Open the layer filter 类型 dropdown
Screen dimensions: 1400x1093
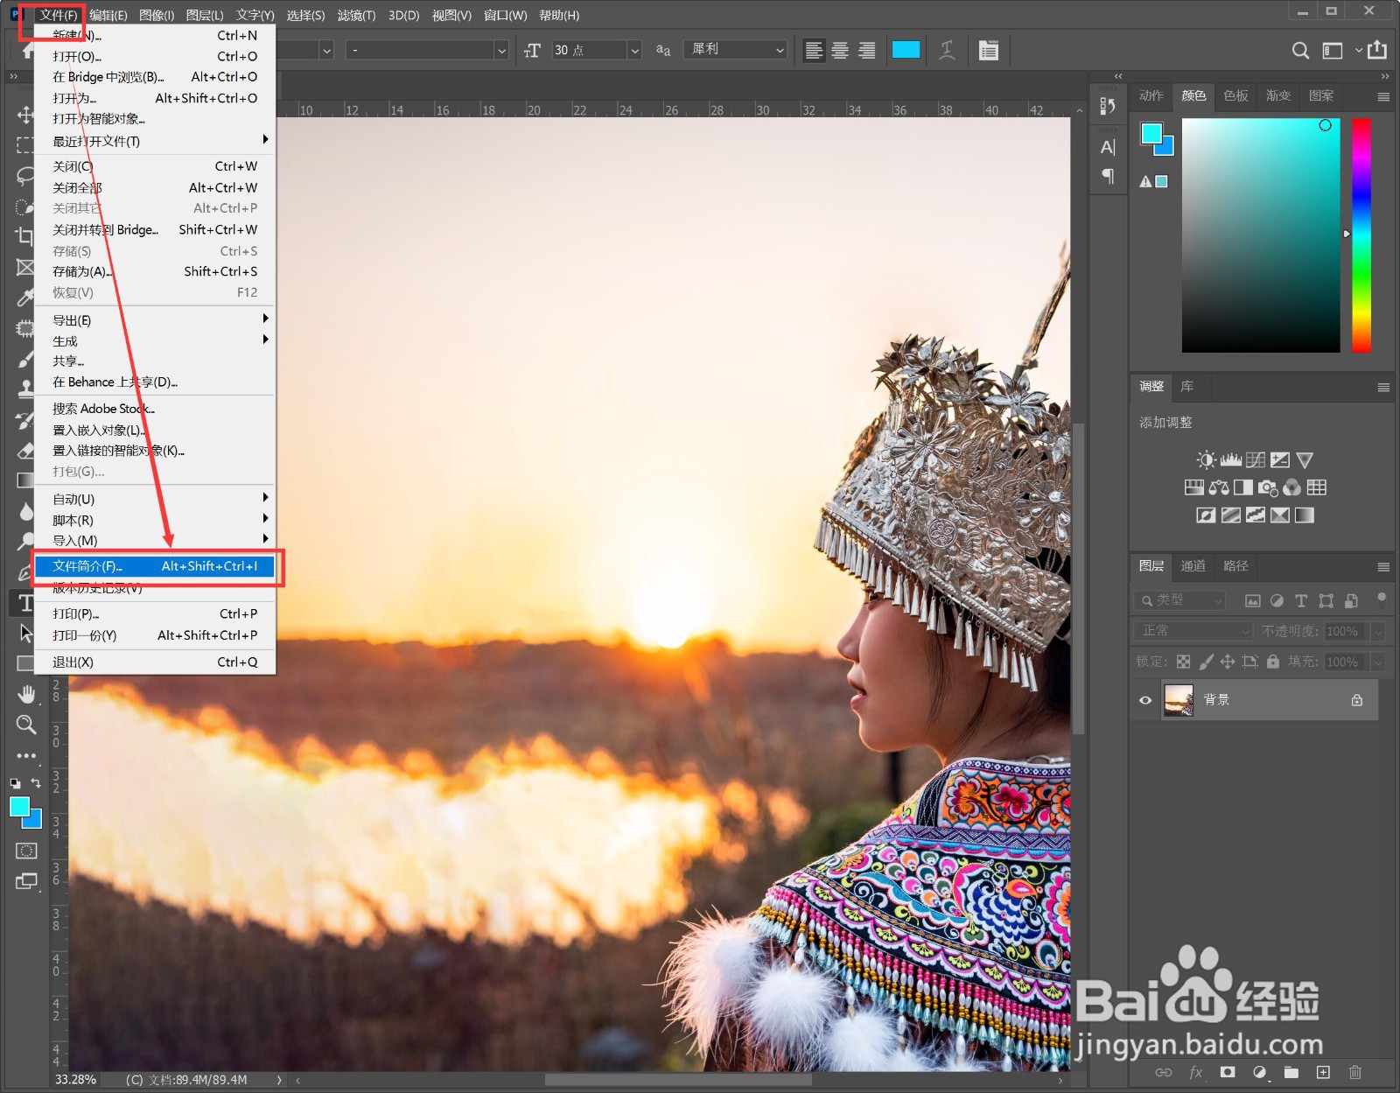1180,600
